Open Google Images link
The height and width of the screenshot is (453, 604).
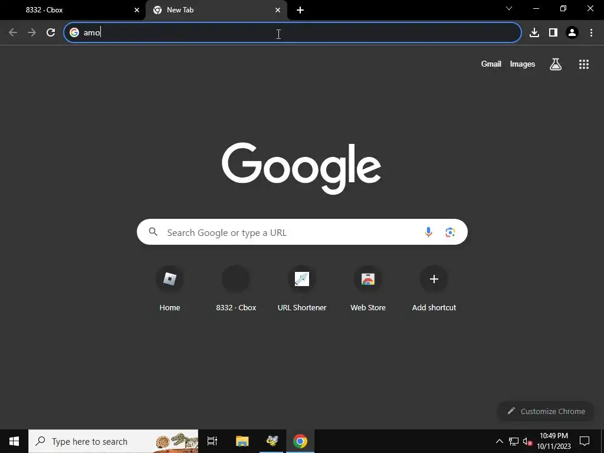coord(523,64)
